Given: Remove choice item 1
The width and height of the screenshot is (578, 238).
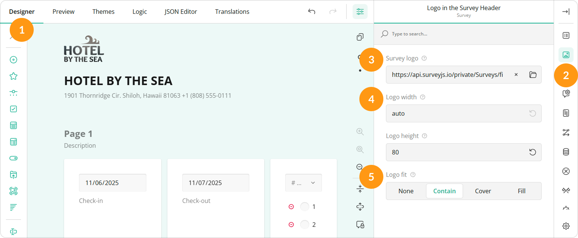Looking at the screenshot, I should (x=291, y=207).
